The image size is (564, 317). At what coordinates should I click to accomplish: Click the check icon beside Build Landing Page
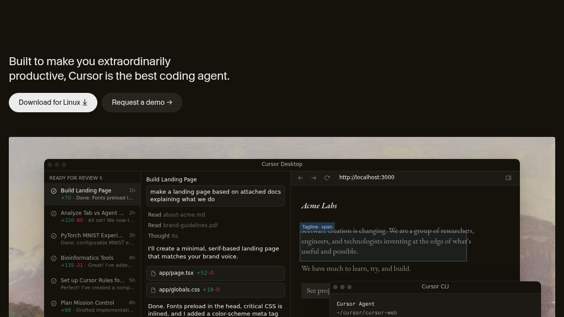pyautogui.click(x=54, y=191)
